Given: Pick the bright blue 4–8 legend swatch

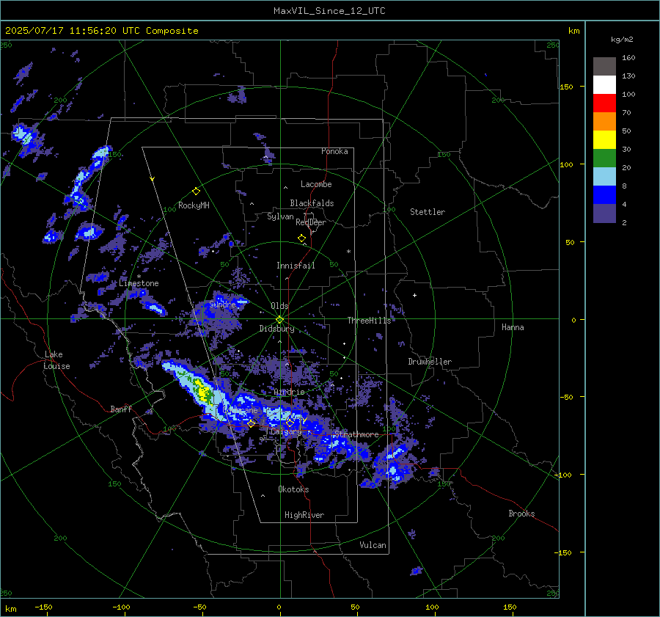Looking at the screenshot, I should [604, 195].
